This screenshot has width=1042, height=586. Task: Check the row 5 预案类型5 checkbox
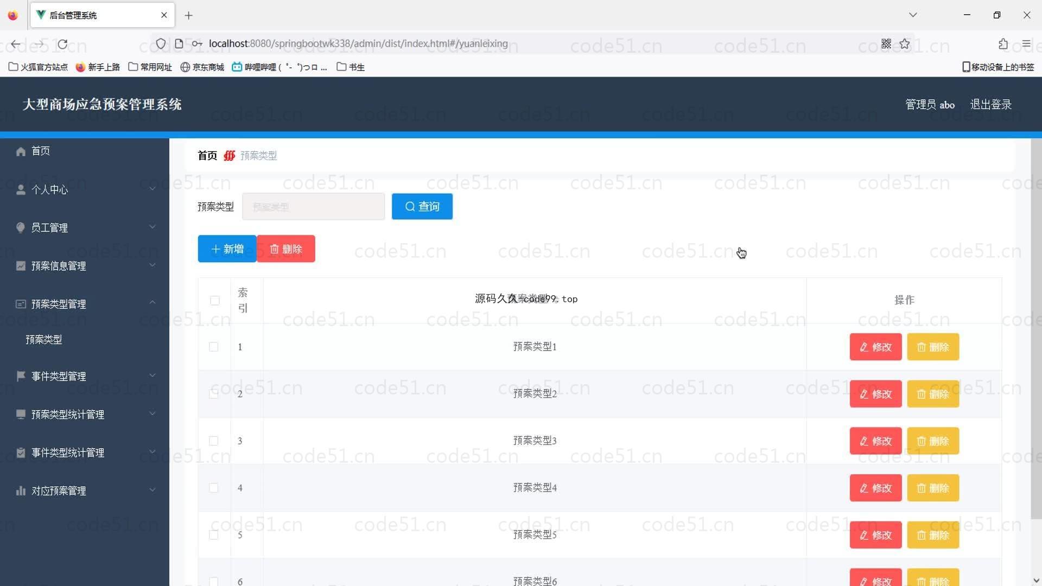point(214,535)
